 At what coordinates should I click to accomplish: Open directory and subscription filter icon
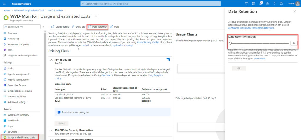click(x=253, y=4)
